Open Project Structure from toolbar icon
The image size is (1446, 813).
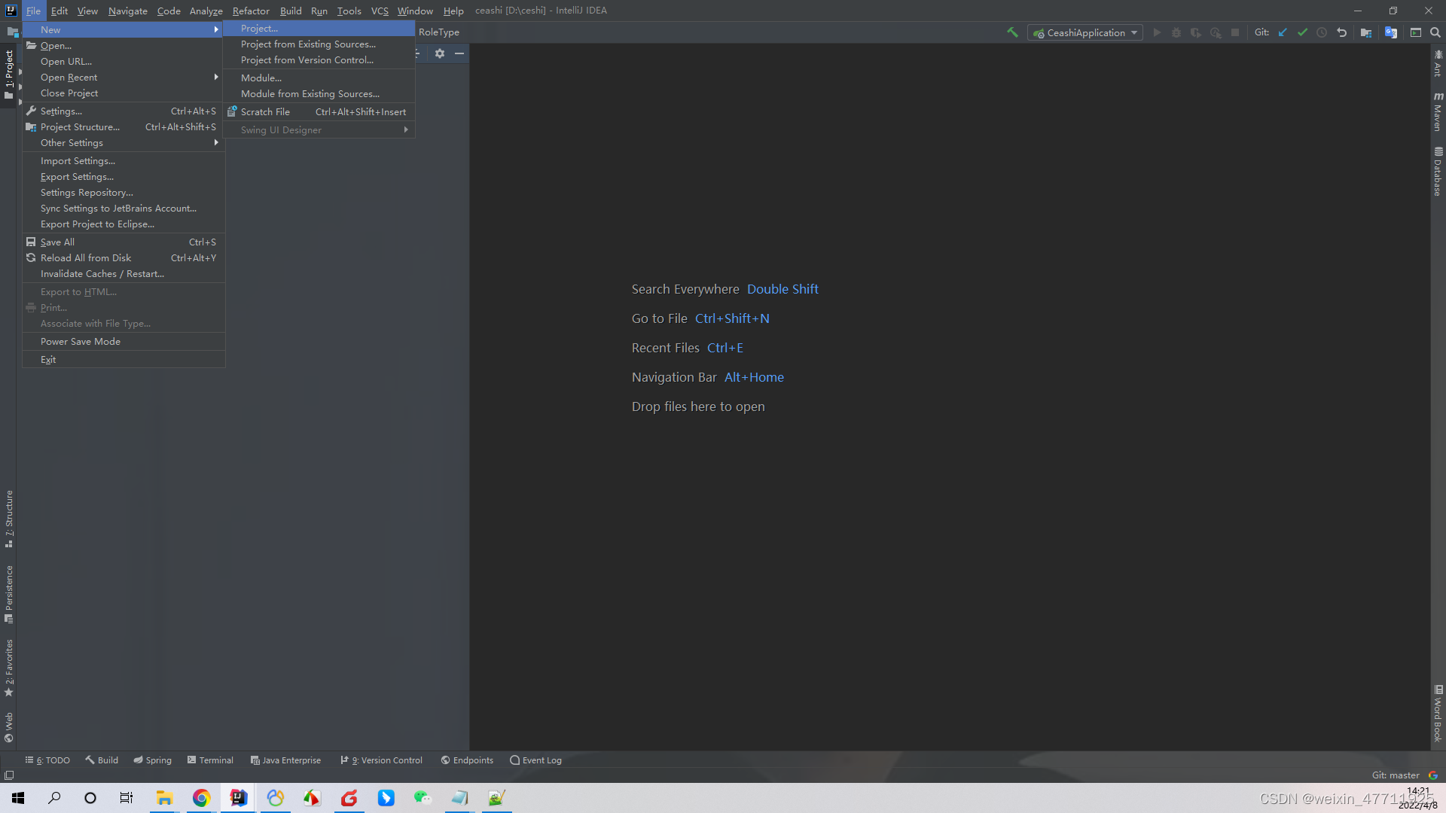point(1366,32)
